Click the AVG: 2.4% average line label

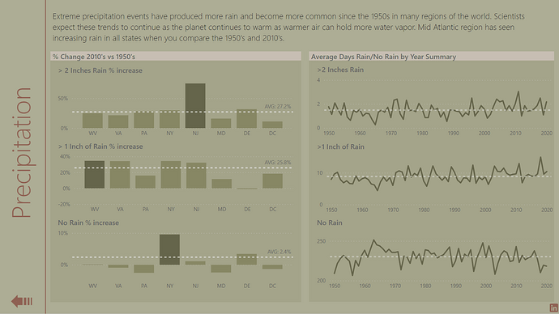click(x=279, y=252)
